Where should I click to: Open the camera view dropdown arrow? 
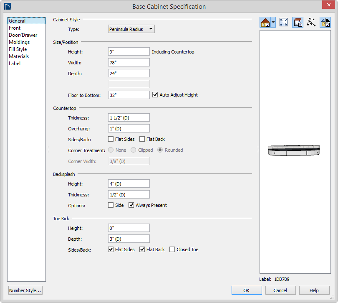273,22
